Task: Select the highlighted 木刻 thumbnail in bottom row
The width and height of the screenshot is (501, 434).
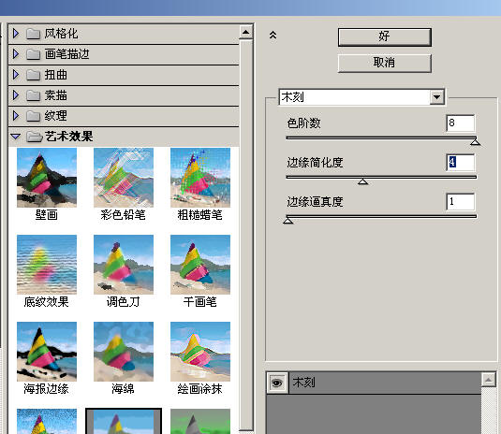Action: [x=124, y=421]
